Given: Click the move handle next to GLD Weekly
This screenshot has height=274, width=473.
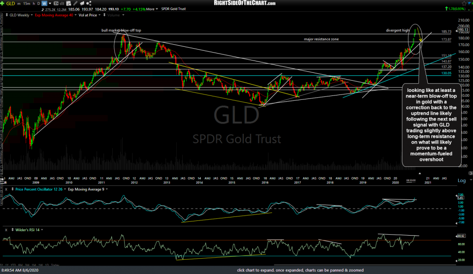Looking at the screenshot, I should pos(6,15).
